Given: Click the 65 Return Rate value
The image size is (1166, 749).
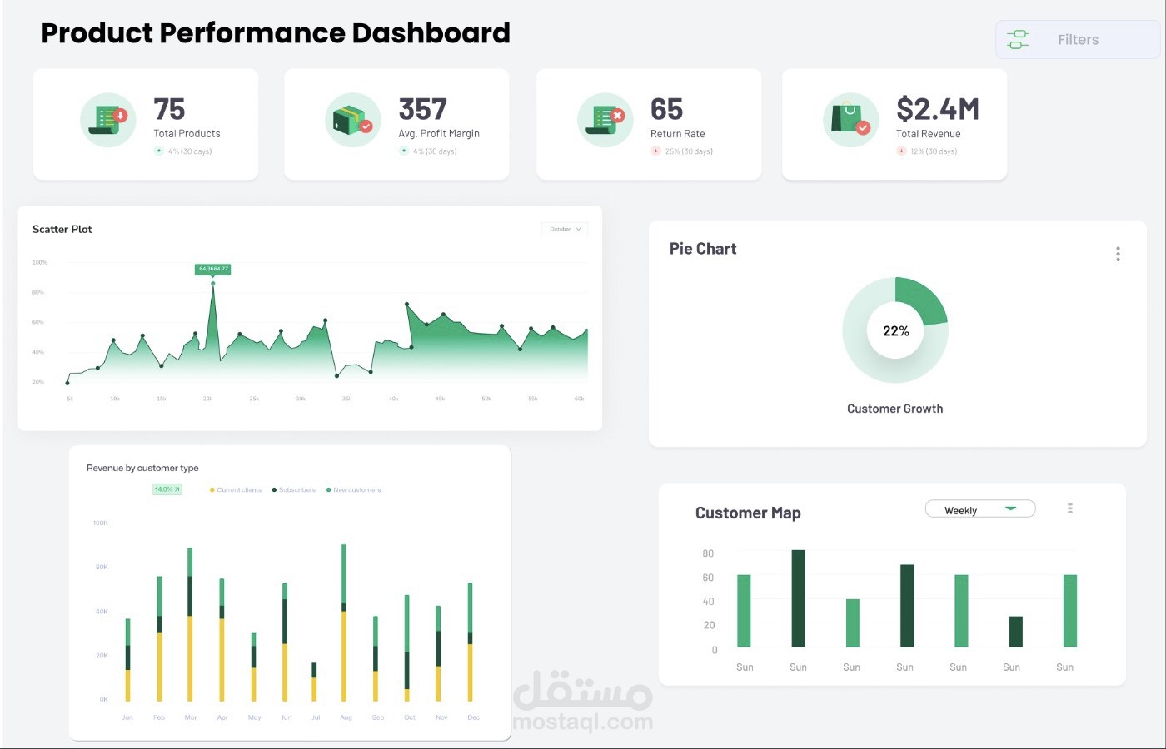Looking at the screenshot, I should tap(666, 109).
